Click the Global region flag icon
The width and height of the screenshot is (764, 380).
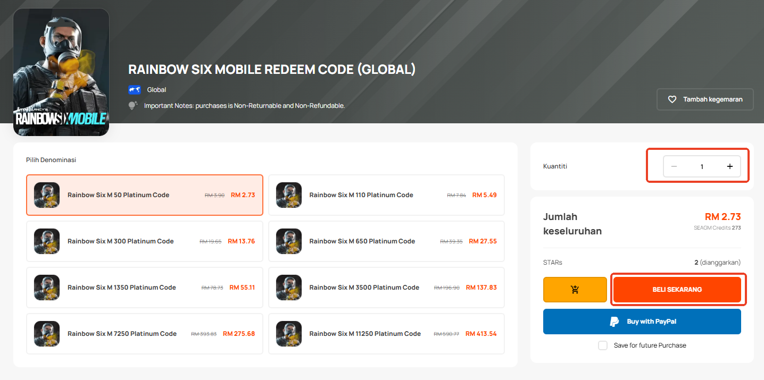(134, 90)
